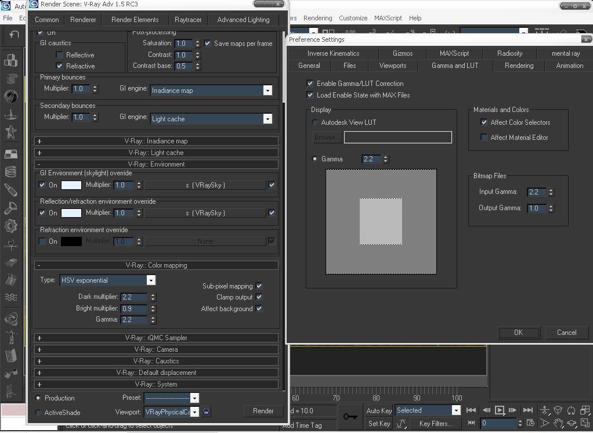Screen dimensions: 593x433
Task: Click the reactor Toy Car icon
Action: [x=10, y=262]
